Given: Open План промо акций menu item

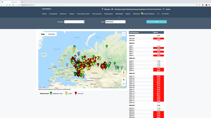Looking at the screenshot, I should [83, 14].
